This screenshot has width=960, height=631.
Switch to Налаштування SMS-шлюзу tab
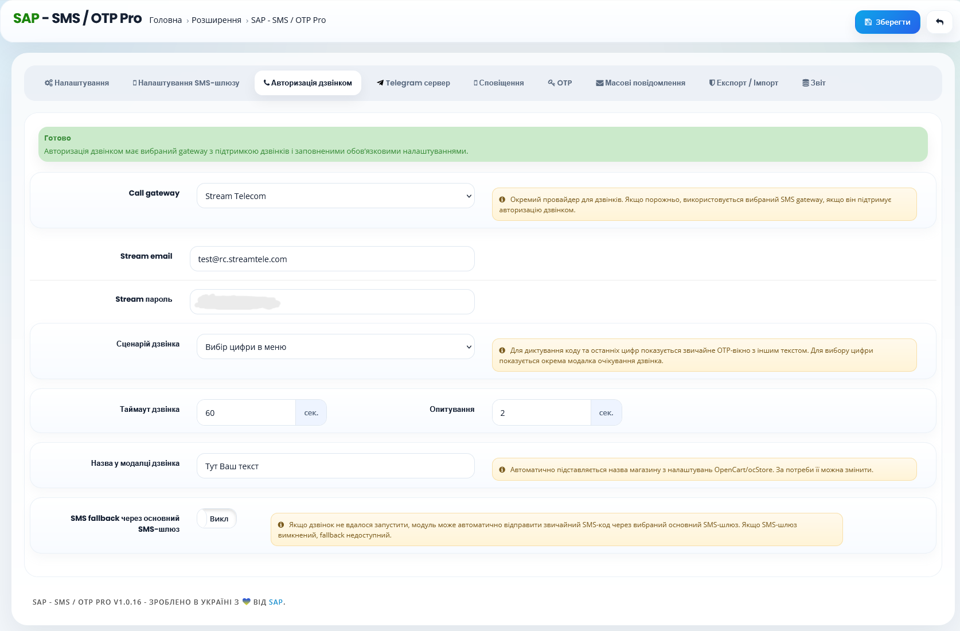186,83
